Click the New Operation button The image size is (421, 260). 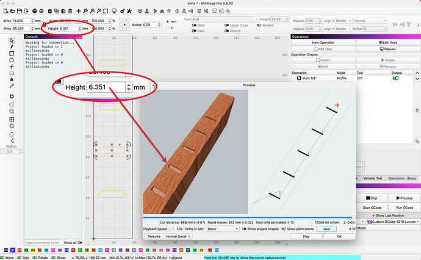(x=323, y=43)
